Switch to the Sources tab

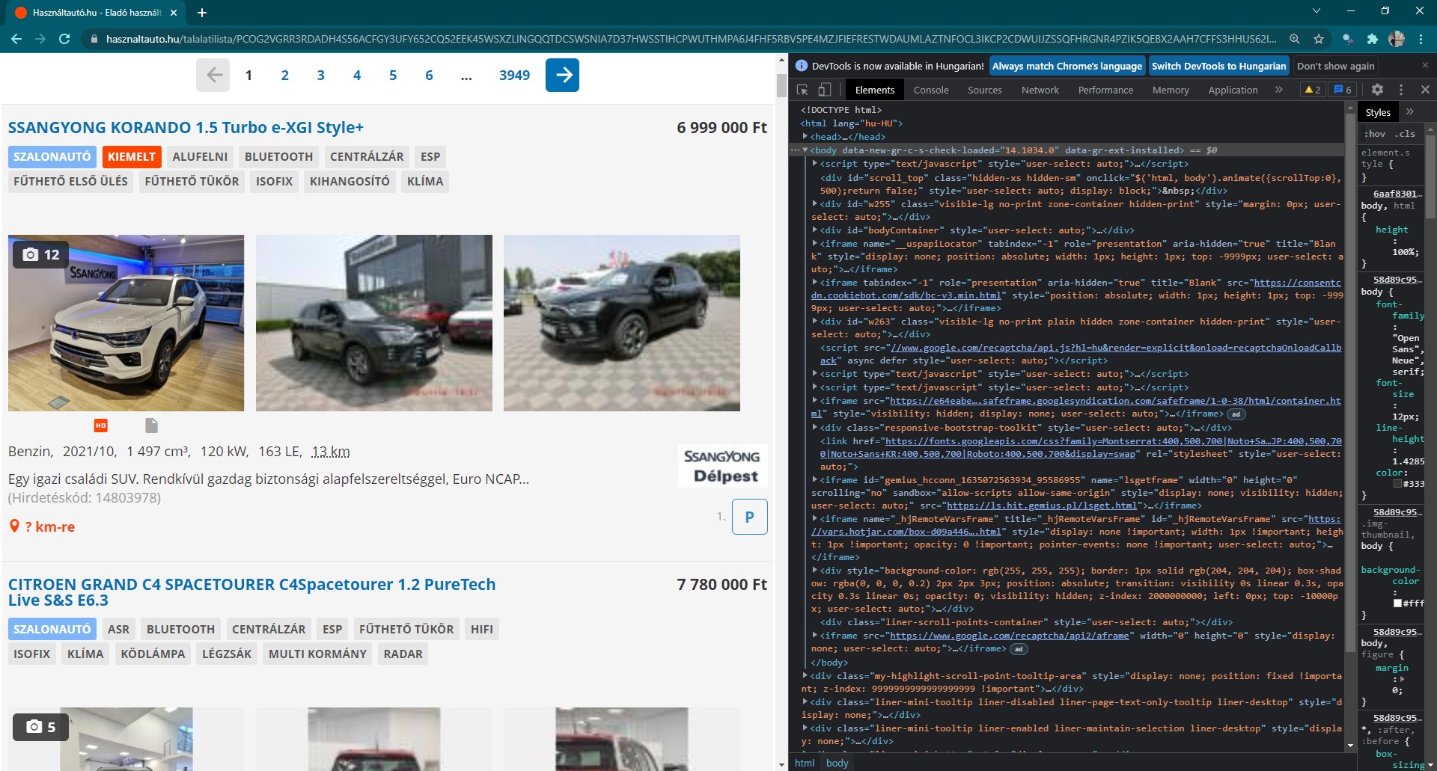tap(984, 90)
